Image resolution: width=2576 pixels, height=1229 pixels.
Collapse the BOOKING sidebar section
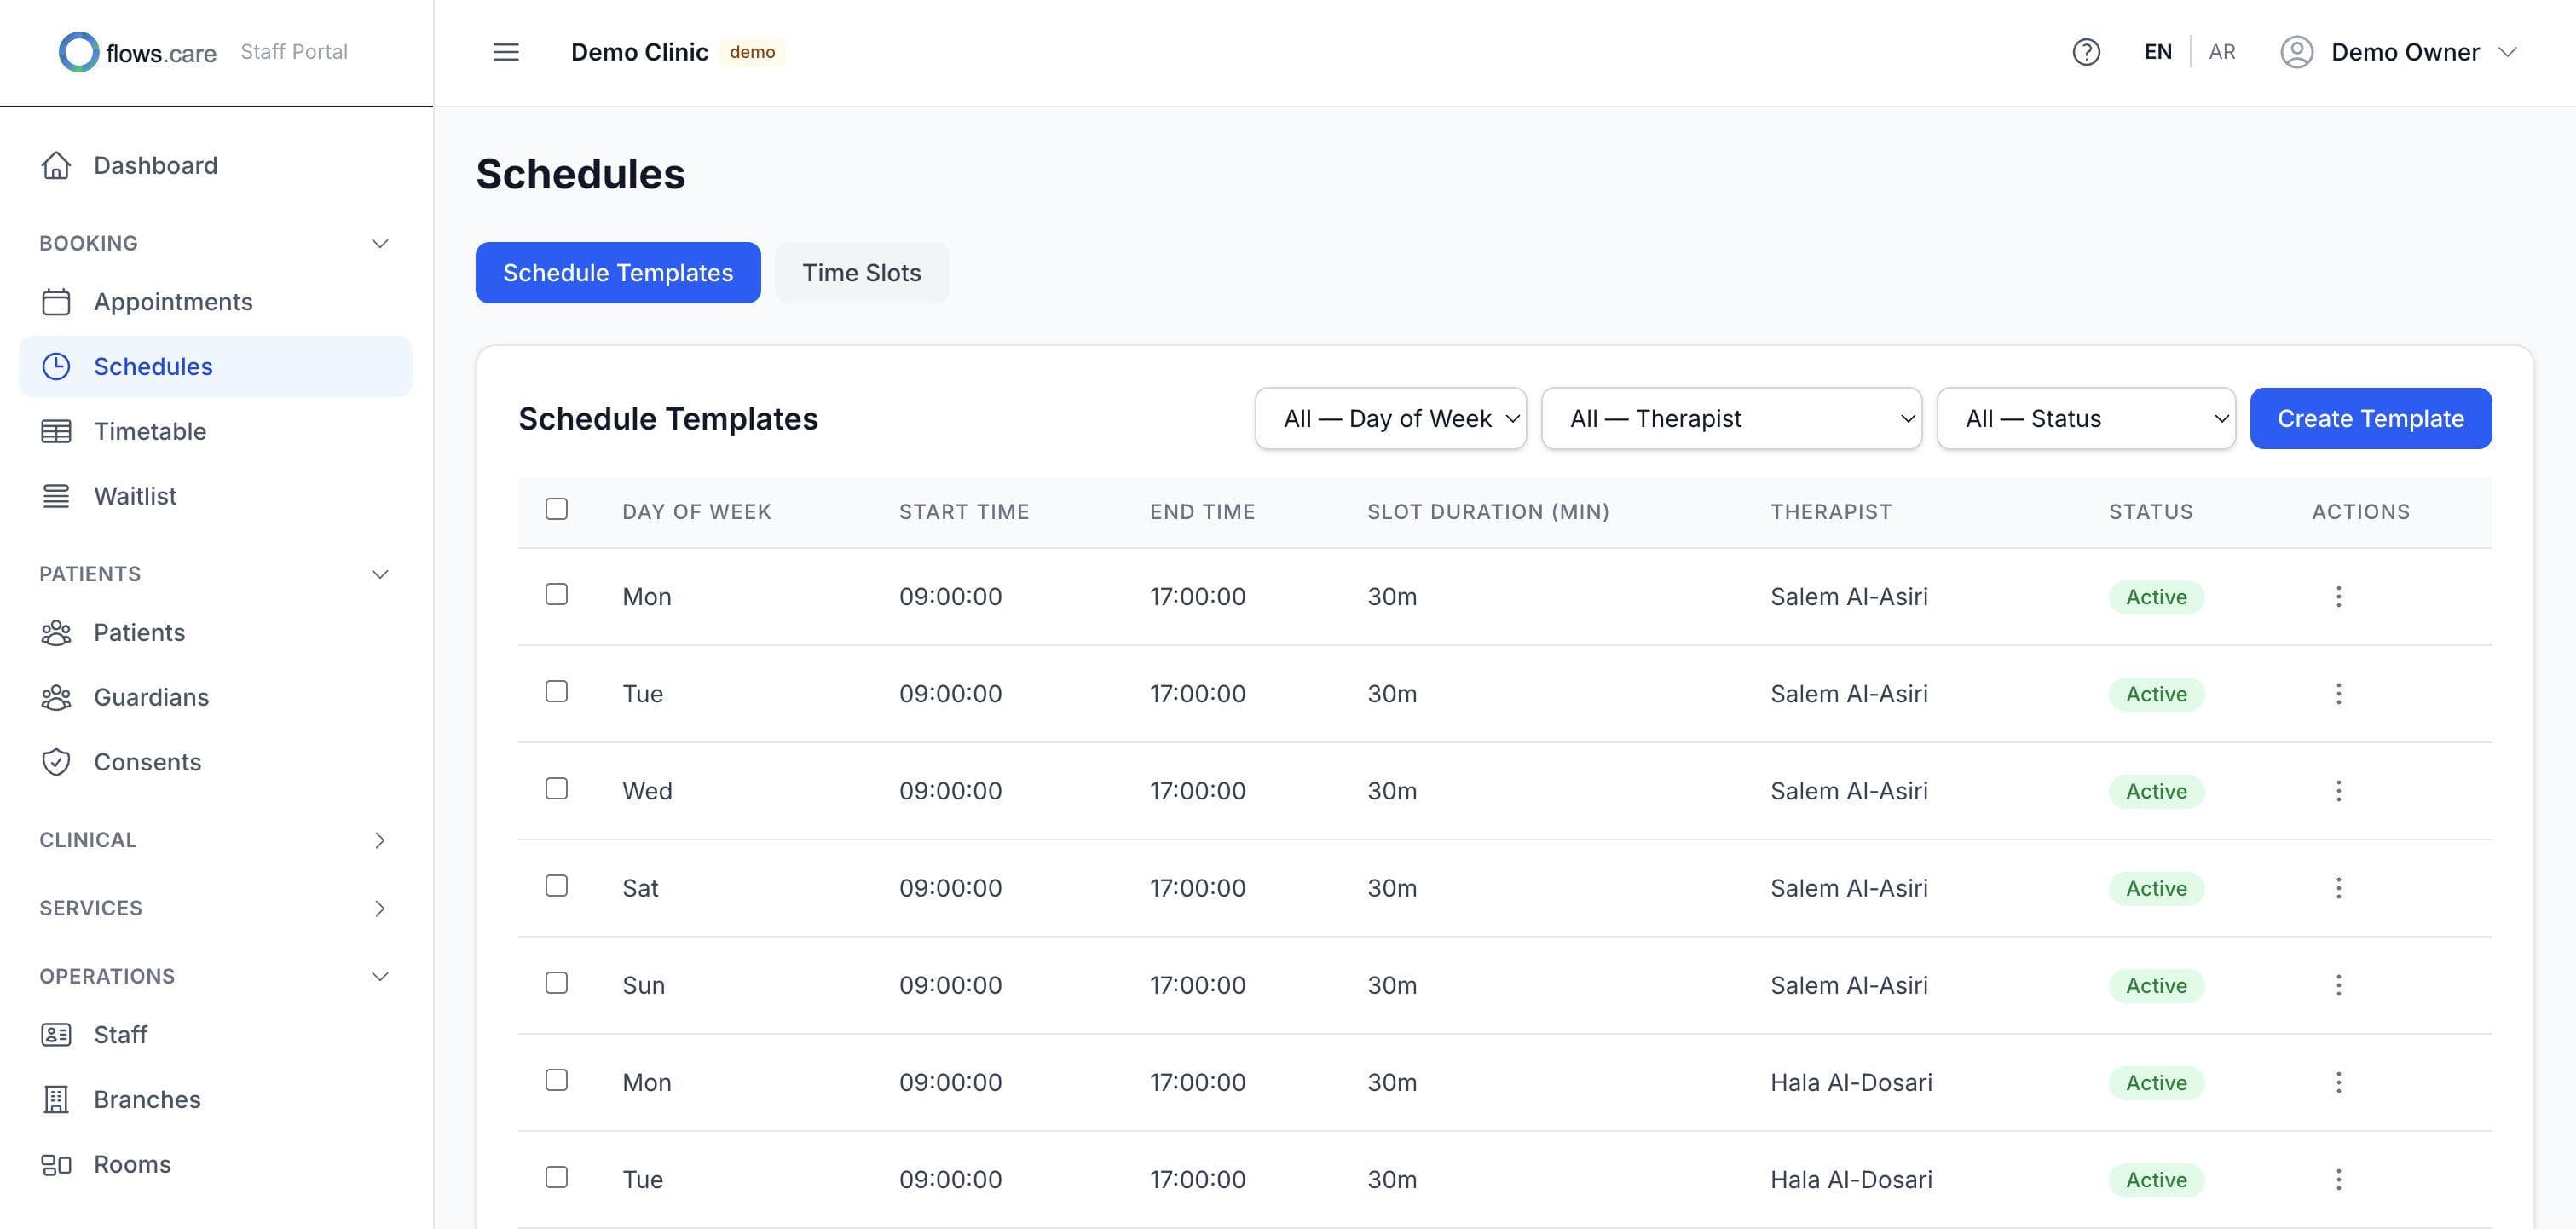pos(380,243)
